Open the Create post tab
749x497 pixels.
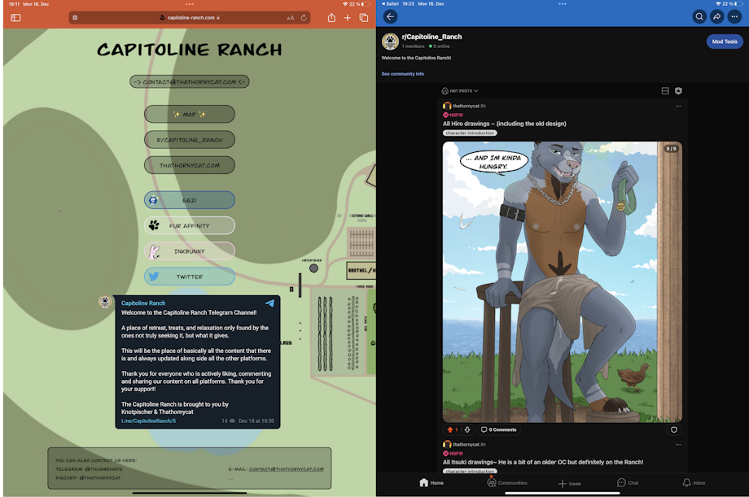(x=570, y=483)
